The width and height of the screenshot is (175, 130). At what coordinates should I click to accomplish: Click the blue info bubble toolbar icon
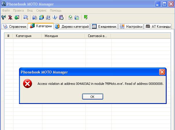point(55,17)
